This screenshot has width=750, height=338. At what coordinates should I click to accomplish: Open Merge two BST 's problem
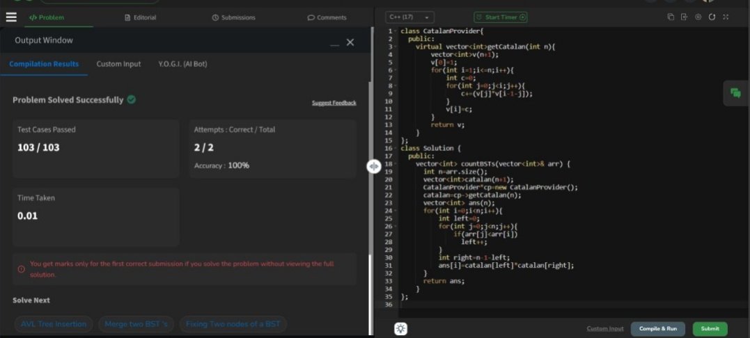pos(136,324)
